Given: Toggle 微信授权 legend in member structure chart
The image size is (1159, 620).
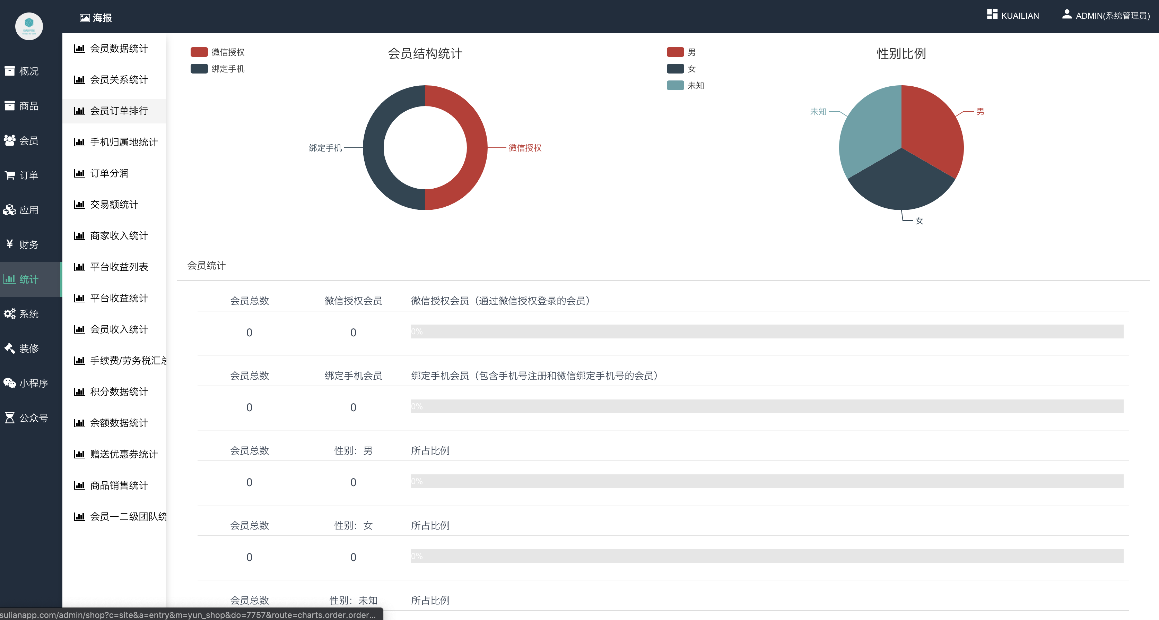Looking at the screenshot, I should point(218,52).
